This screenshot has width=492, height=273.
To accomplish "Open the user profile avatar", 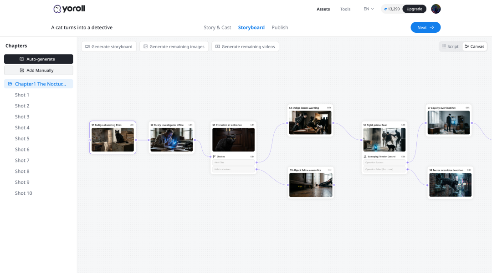I will pyautogui.click(x=436, y=9).
